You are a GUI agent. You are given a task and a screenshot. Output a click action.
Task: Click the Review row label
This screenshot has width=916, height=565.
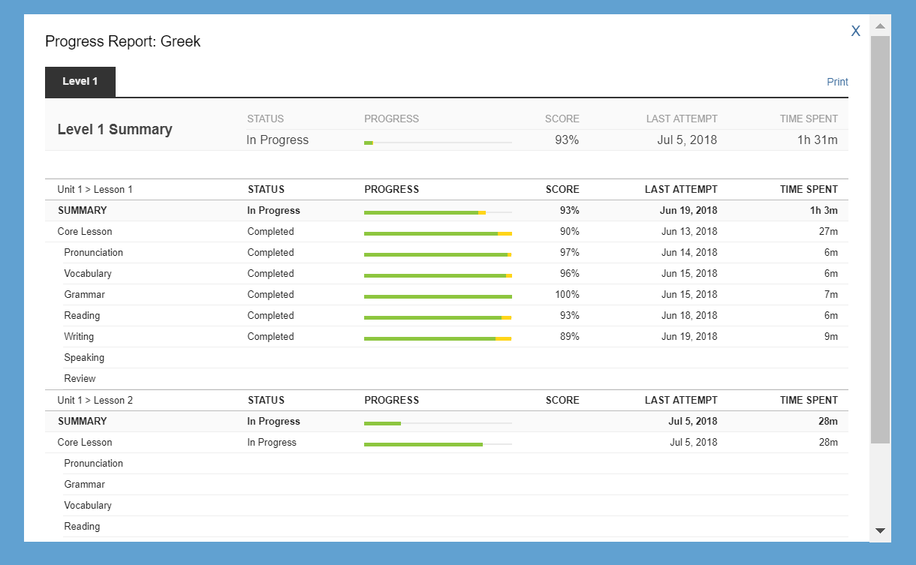pyautogui.click(x=80, y=379)
